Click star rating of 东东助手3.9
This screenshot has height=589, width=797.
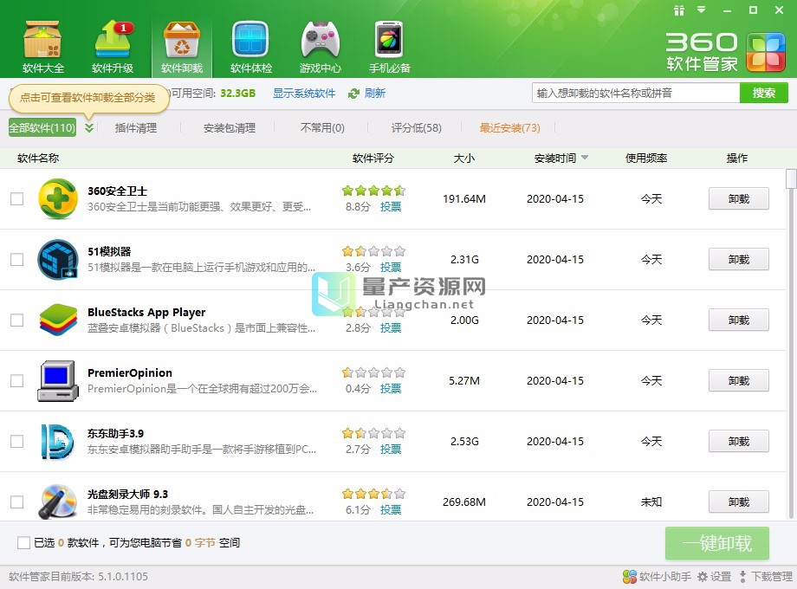(x=373, y=433)
